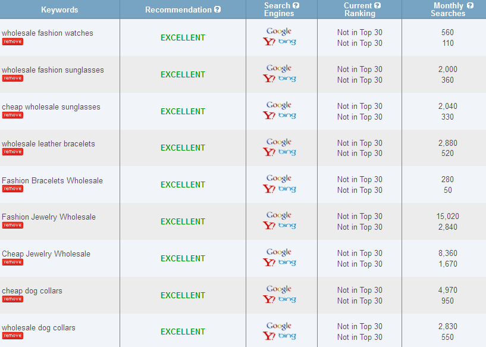Click Google logo in wholesale leather bracelets row

click(279, 142)
